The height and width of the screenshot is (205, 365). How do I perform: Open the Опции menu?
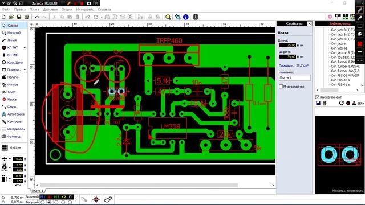(67, 9)
